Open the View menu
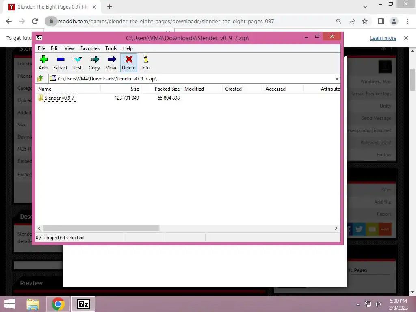 (69, 48)
